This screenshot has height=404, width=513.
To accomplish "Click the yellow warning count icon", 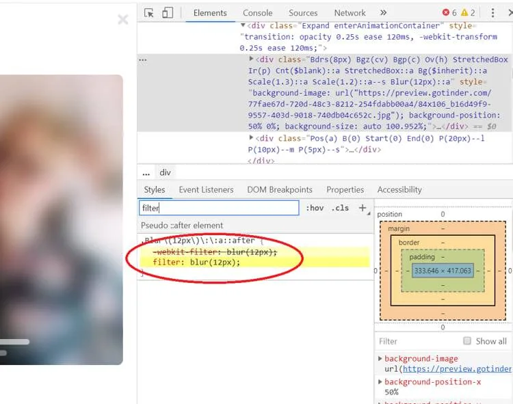I will tap(465, 12).
